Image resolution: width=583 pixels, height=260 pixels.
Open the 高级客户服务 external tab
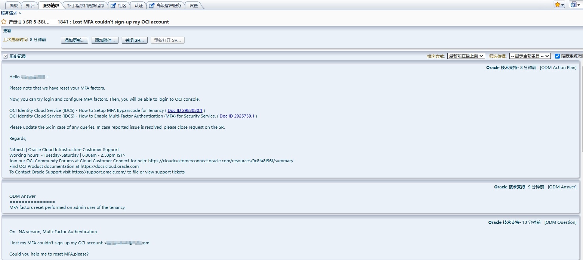point(166,6)
